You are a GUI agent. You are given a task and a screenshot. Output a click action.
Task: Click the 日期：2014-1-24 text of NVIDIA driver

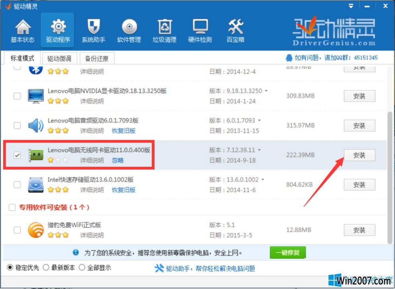(232, 101)
